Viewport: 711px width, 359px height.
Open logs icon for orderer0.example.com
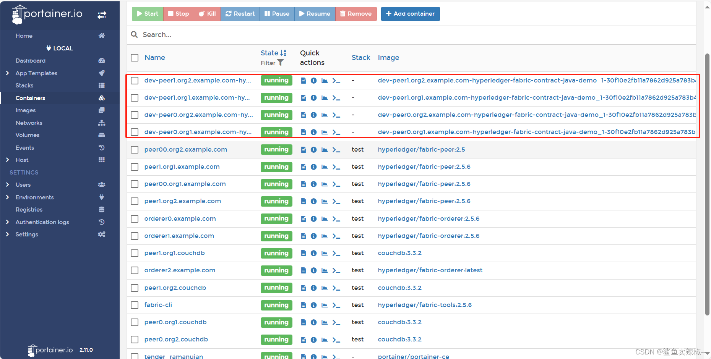304,219
